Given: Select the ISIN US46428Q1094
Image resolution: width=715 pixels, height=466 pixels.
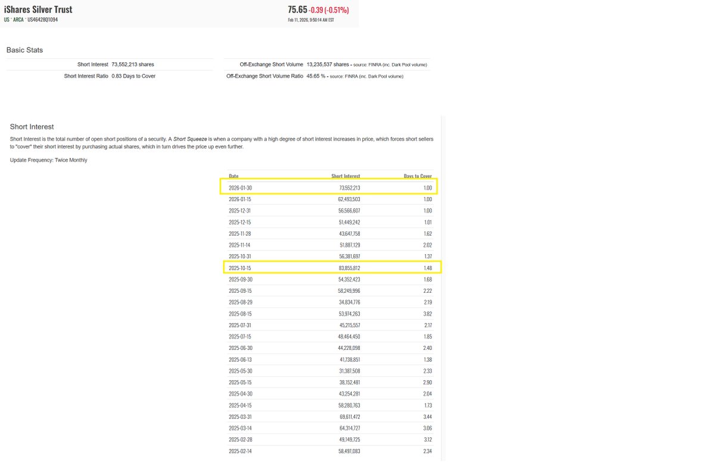Looking at the screenshot, I should [43, 20].
